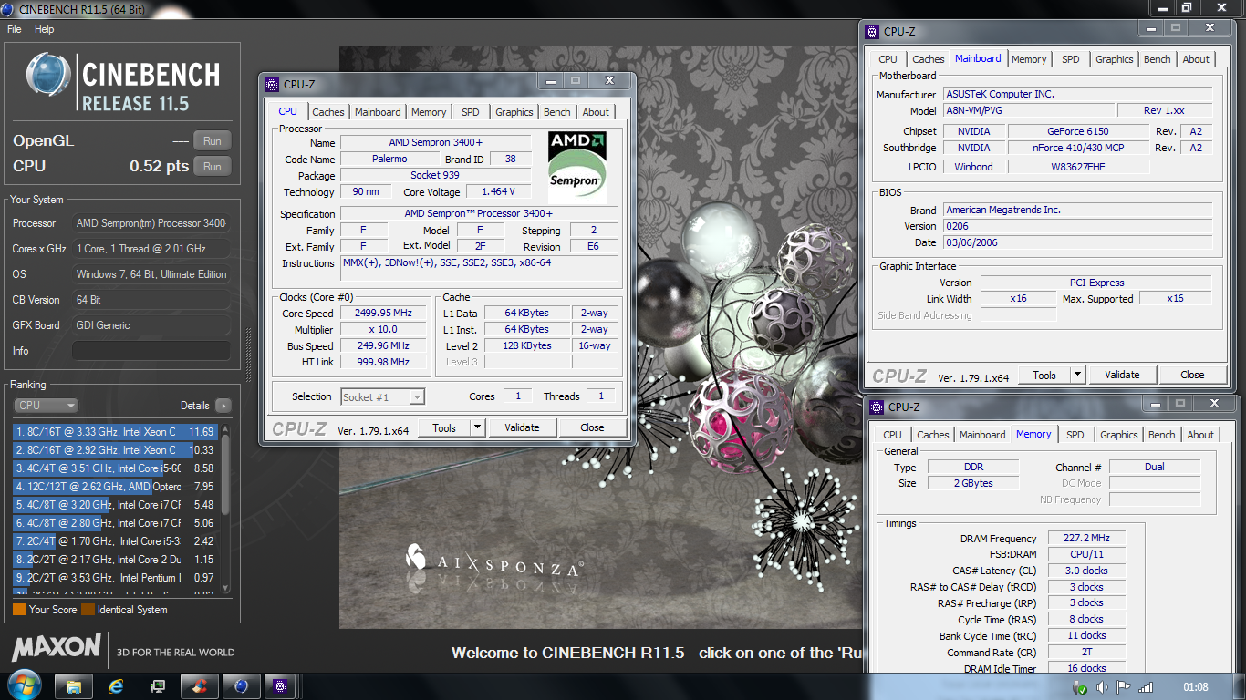Open the Cinebench Help menu
The width and height of the screenshot is (1246, 700).
pyautogui.click(x=45, y=29)
